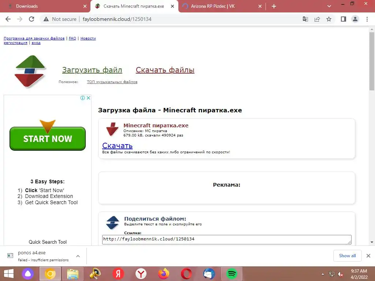This screenshot has width=375, height=281.
Task: Launch Firefox from the taskbar
Action: [x=164, y=274]
